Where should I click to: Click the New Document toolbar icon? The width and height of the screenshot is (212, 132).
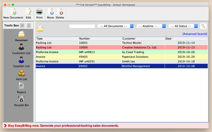pyautogui.click(x=14, y=11)
